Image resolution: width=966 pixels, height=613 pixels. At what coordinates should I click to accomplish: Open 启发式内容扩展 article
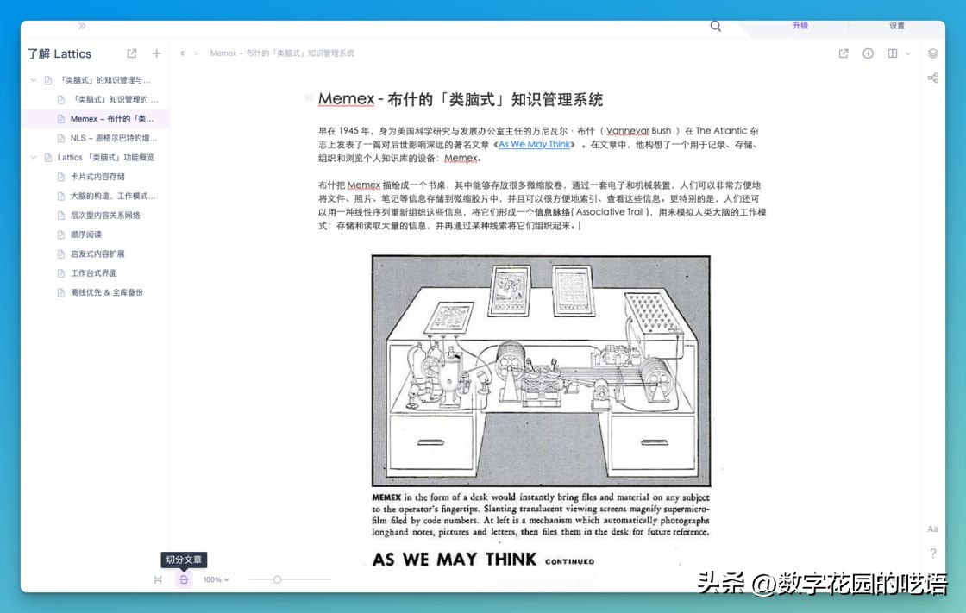point(97,253)
